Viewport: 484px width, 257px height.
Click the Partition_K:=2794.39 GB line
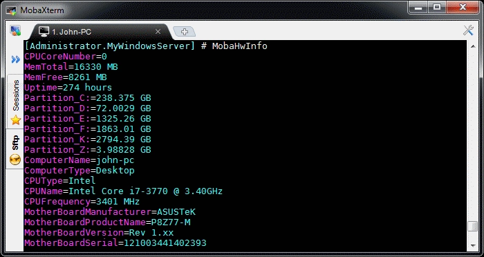(88, 140)
